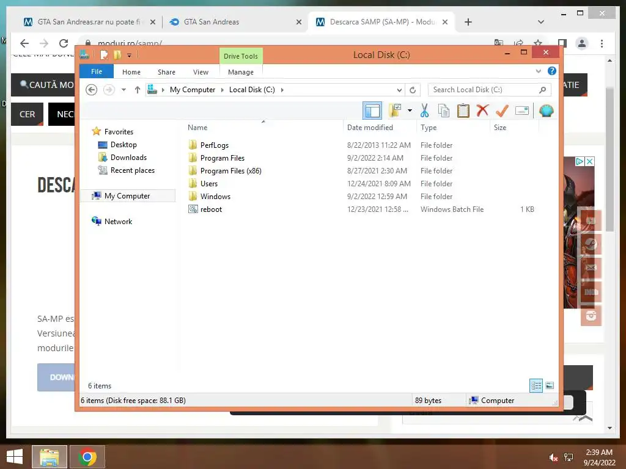Open the Chrome three-dot menu
Image resolution: width=626 pixels, height=469 pixels.
coord(602,43)
